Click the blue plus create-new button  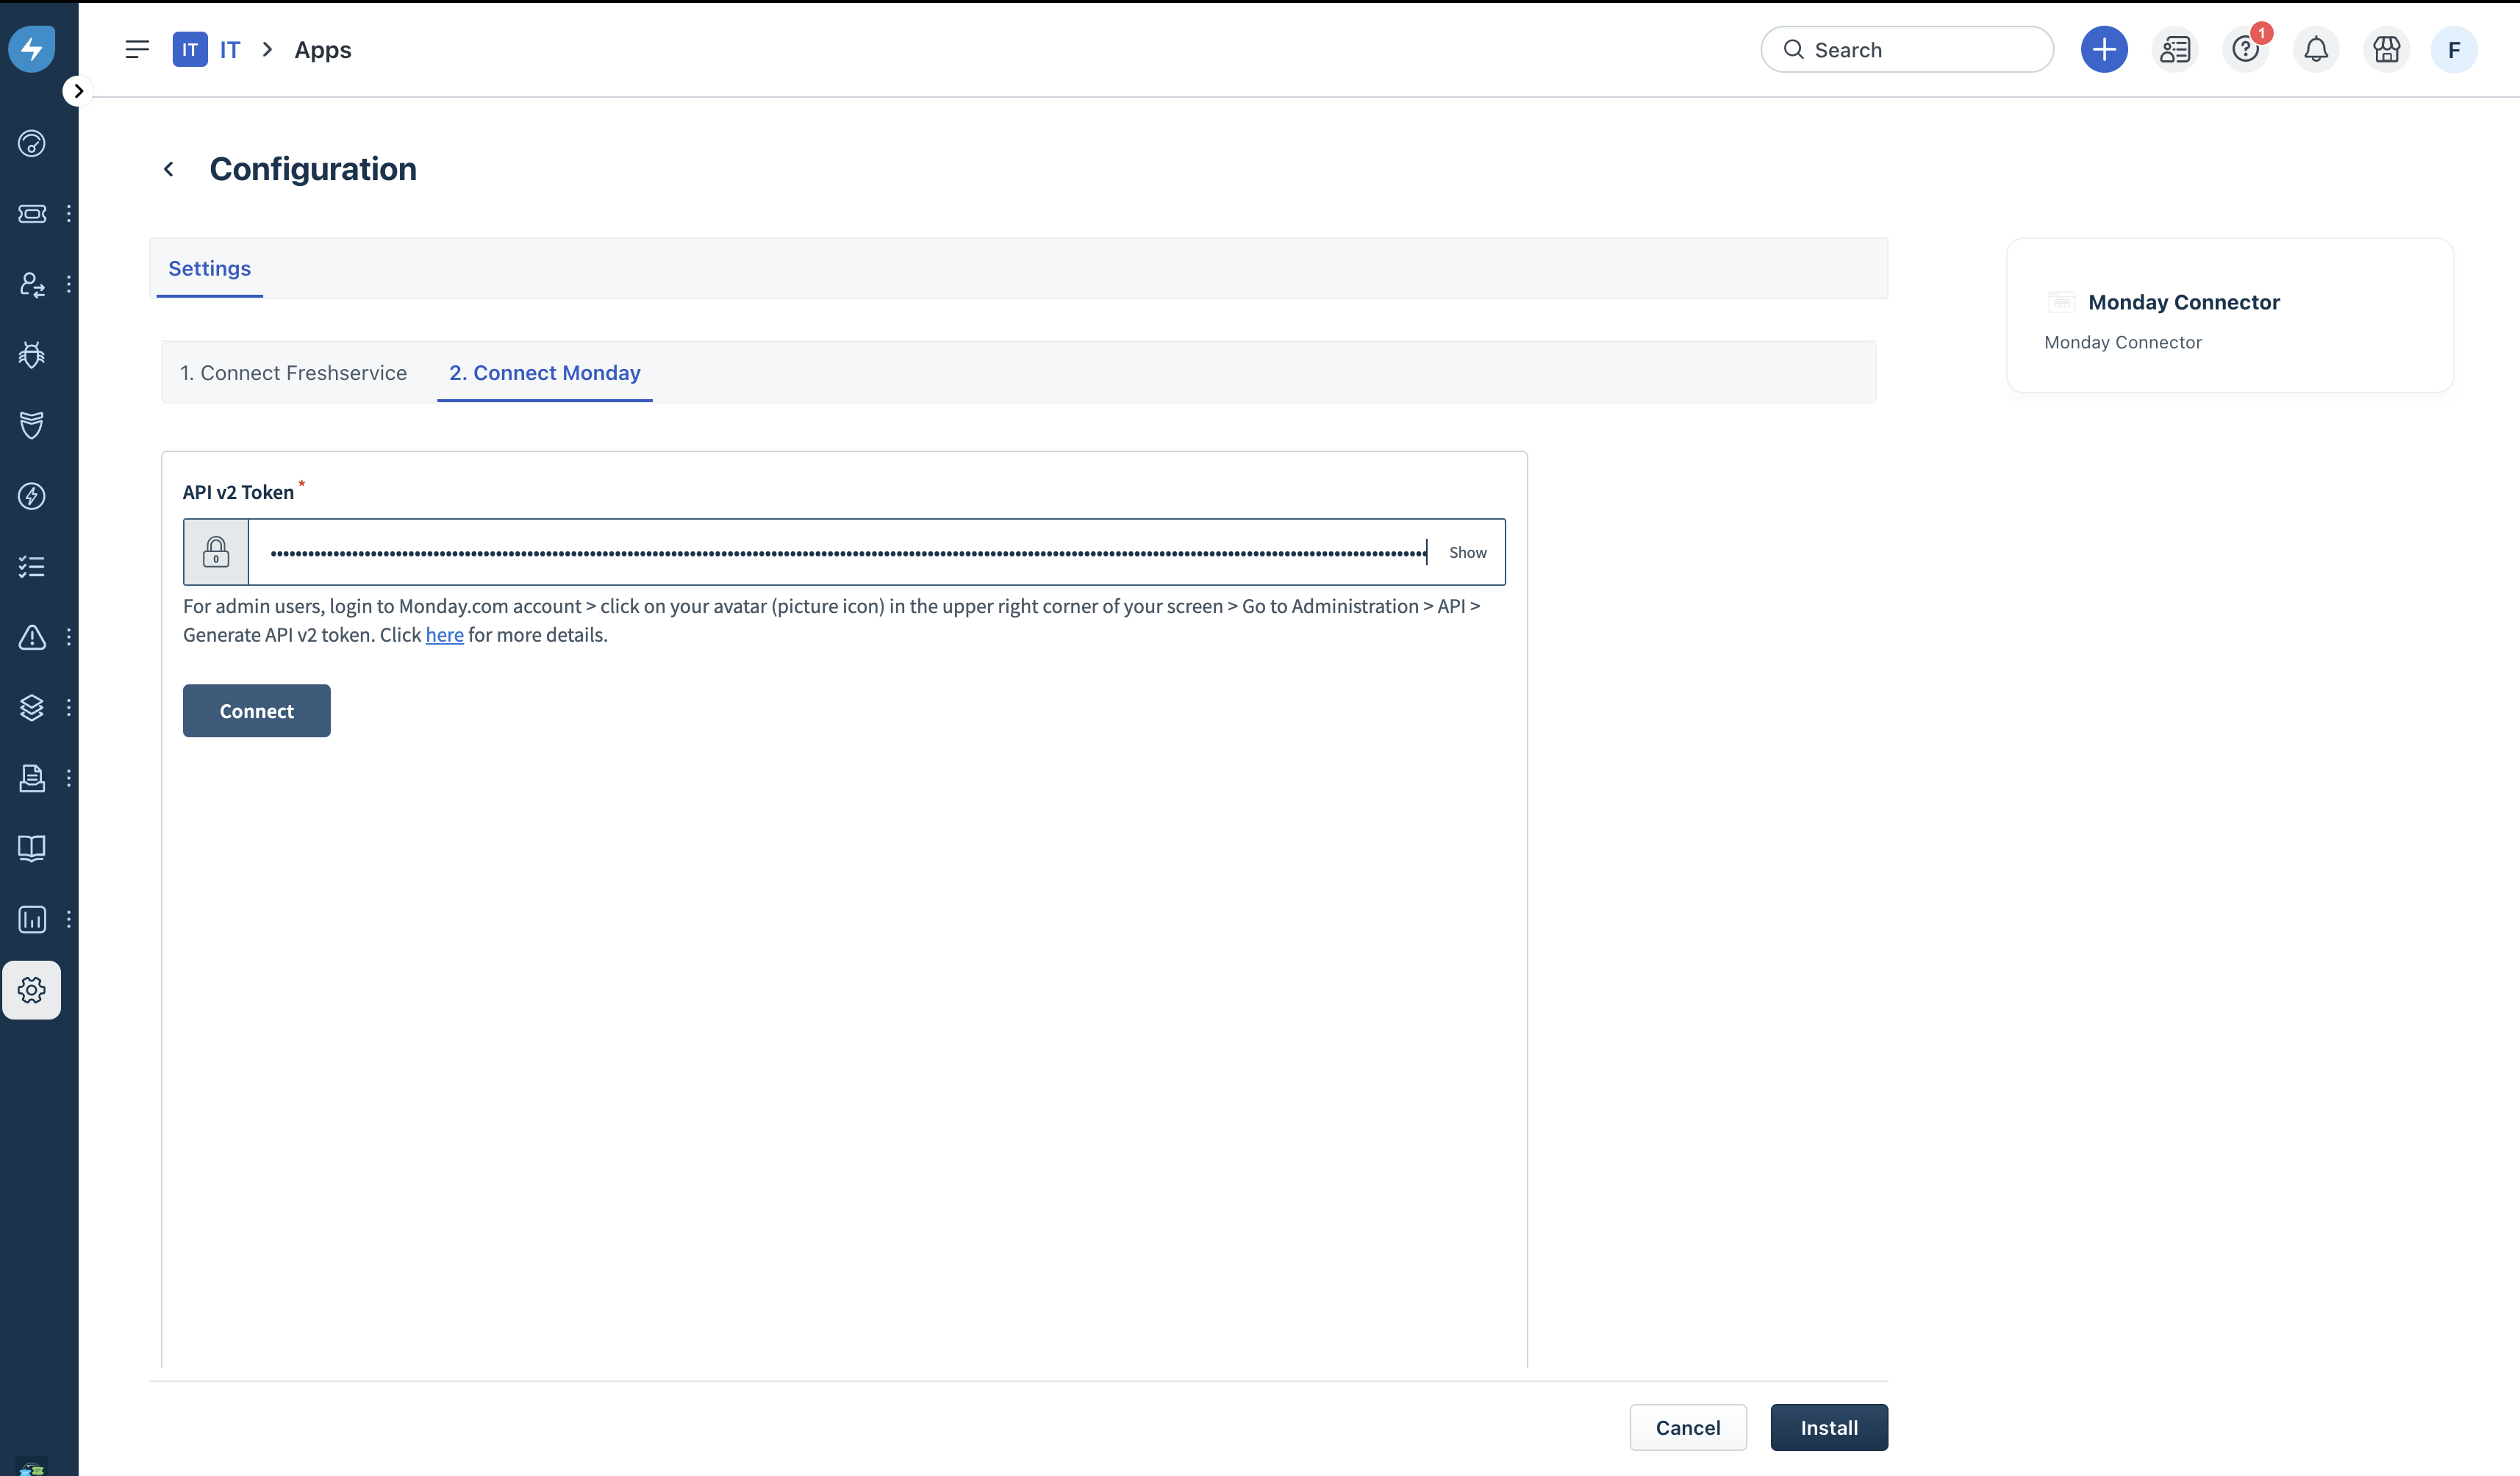[x=2104, y=49]
